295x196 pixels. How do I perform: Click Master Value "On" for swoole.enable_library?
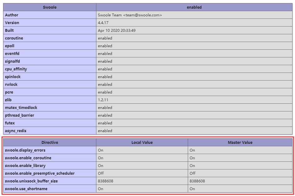(192, 165)
